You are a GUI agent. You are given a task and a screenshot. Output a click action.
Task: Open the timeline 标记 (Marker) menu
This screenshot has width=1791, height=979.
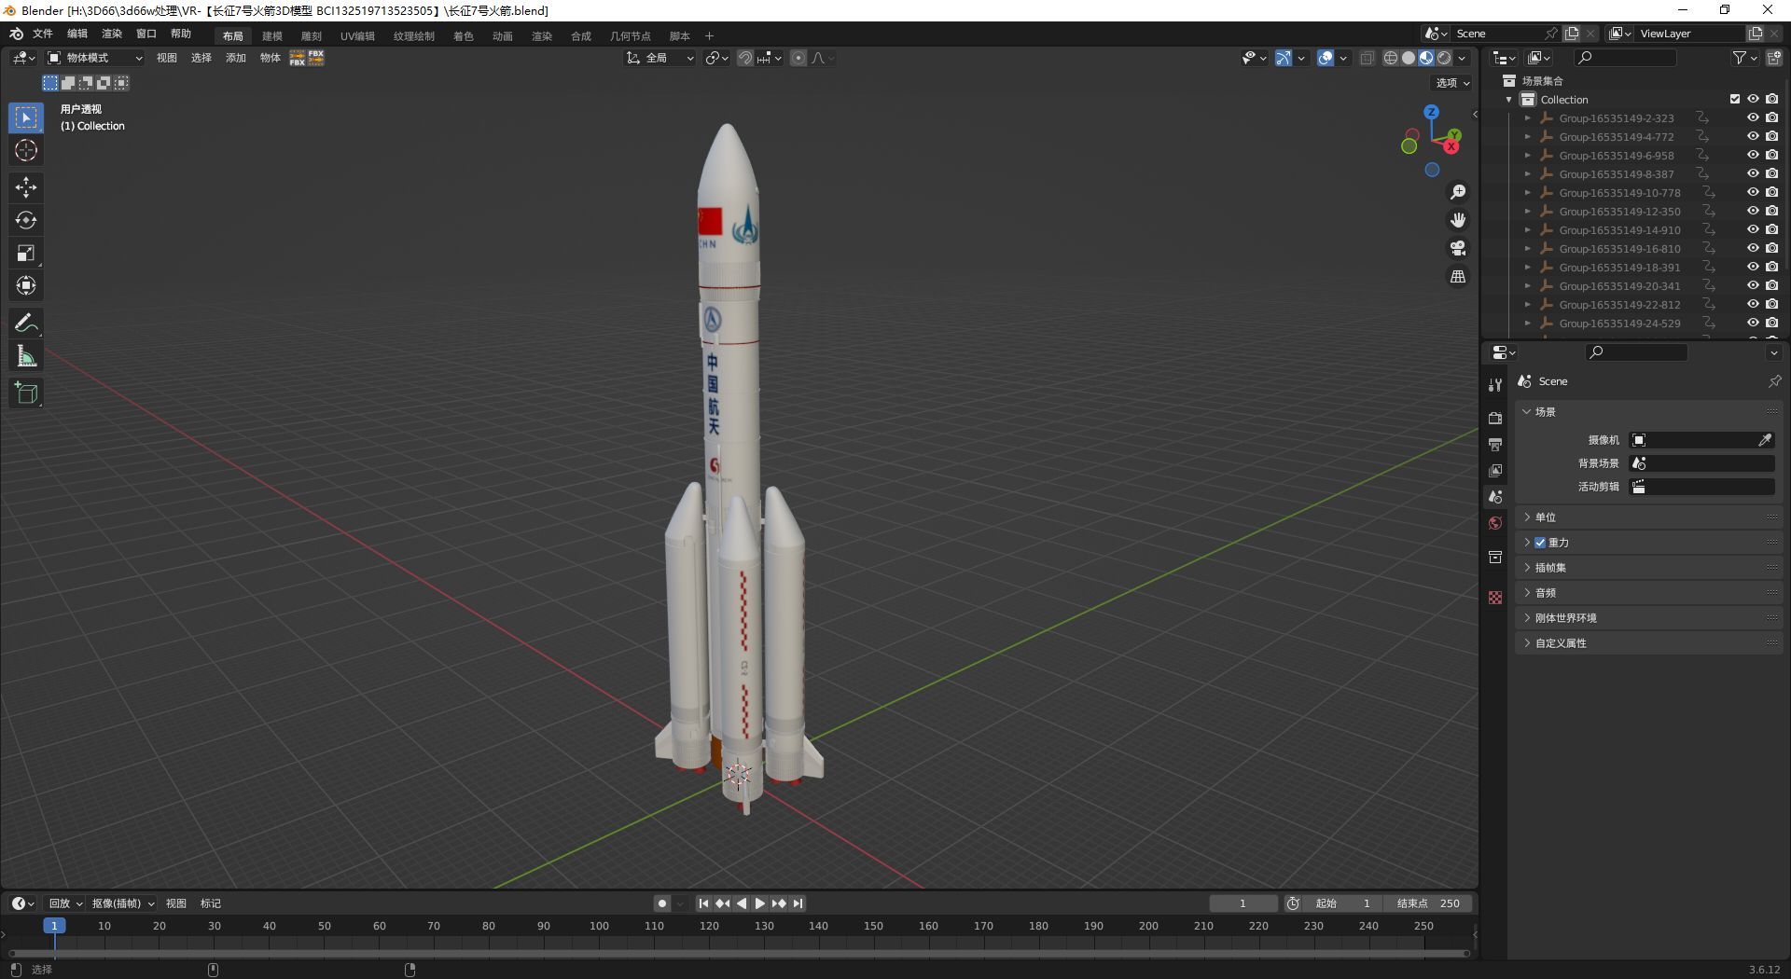(x=211, y=903)
